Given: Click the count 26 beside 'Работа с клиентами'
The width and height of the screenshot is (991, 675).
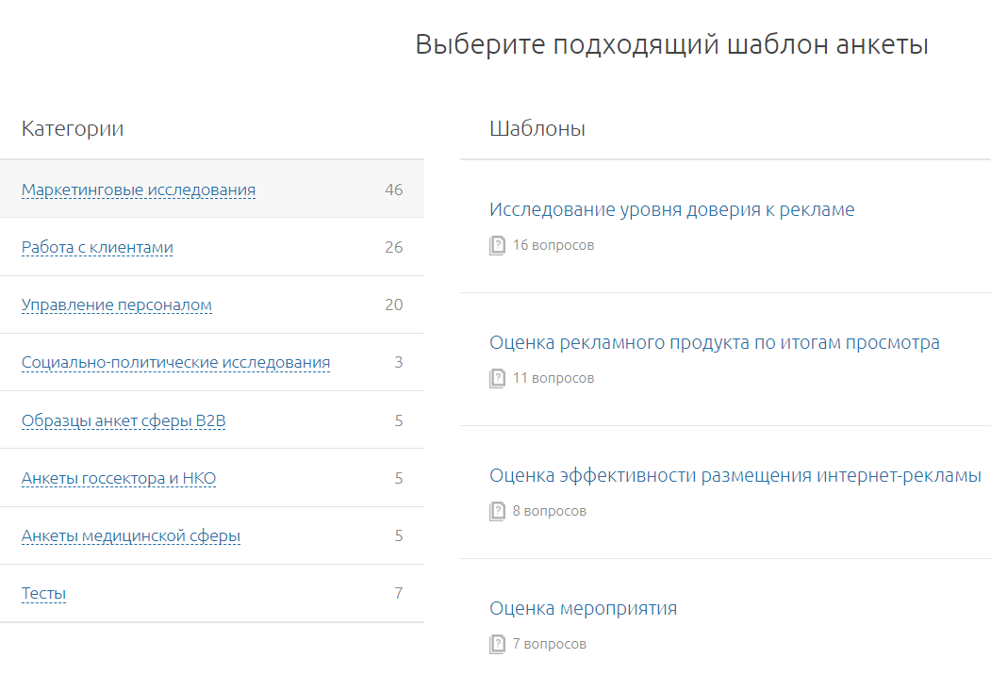Looking at the screenshot, I should click(x=393, y=248).
